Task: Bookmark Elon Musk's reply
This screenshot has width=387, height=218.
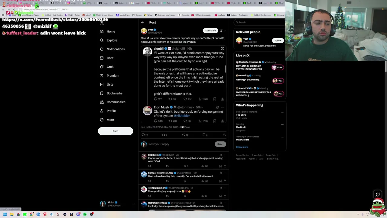Action: (215, 121)
